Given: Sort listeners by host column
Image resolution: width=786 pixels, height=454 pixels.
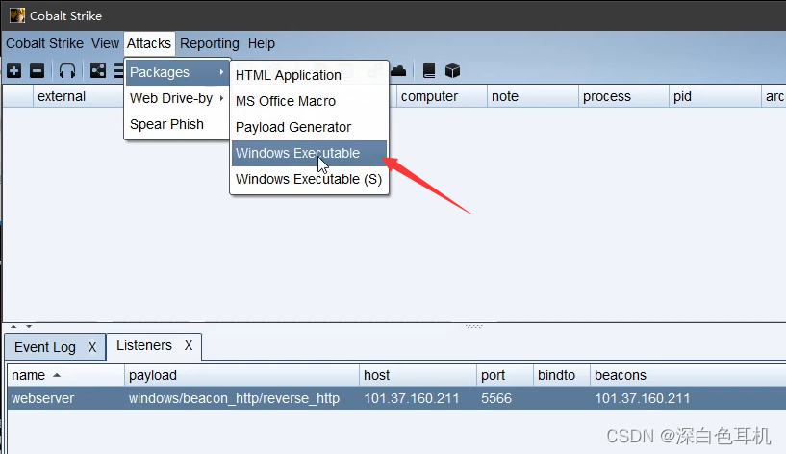Looking at the screenshot, I should pyautogui.click(x=418, y=375).
